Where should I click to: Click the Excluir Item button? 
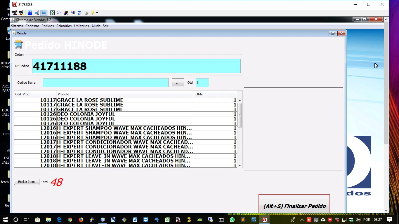(27, 182)
